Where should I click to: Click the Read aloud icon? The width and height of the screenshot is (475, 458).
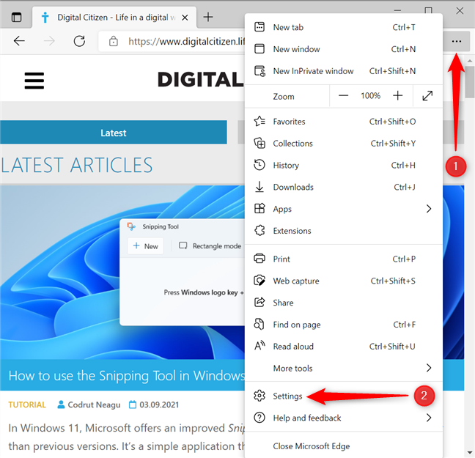tap(259, 346)
